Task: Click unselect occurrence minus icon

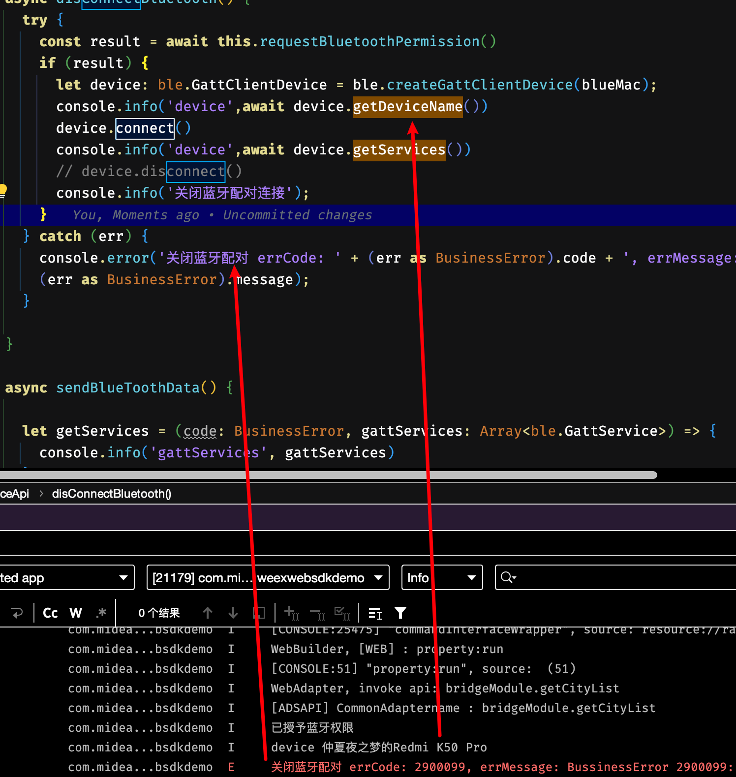Action: click(317, 613)
